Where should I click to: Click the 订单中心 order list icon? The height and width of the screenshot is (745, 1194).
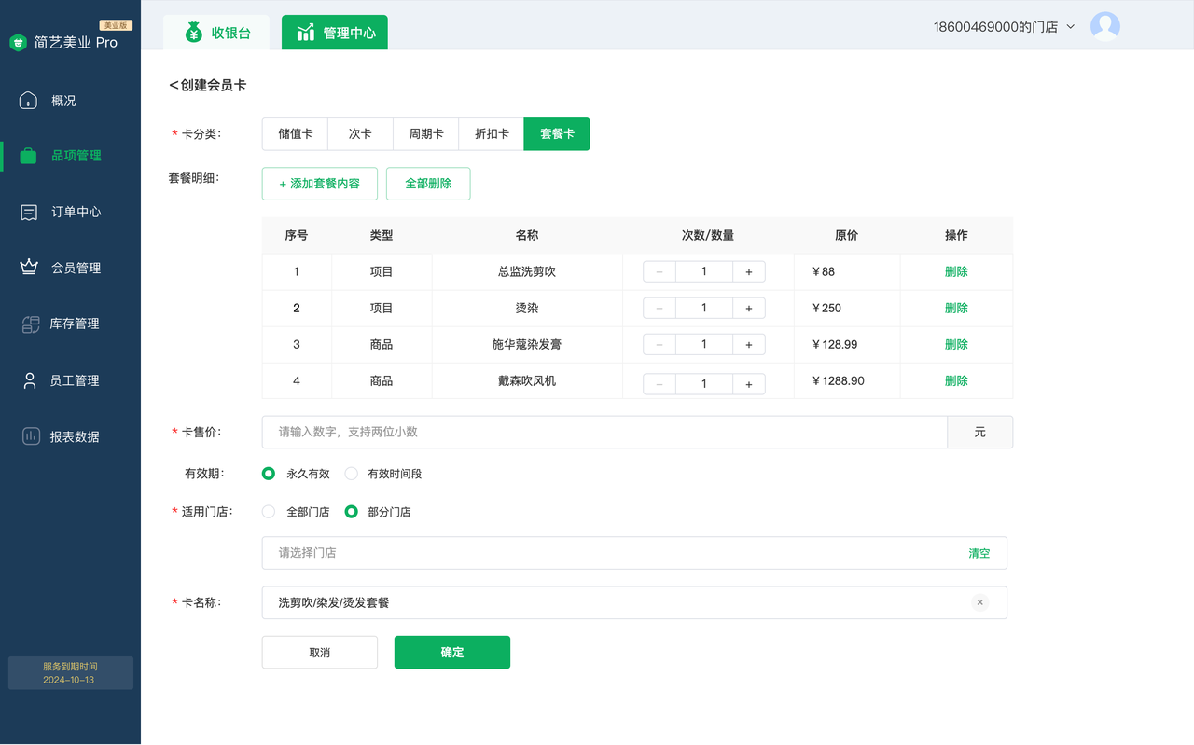tap(29, 213)
